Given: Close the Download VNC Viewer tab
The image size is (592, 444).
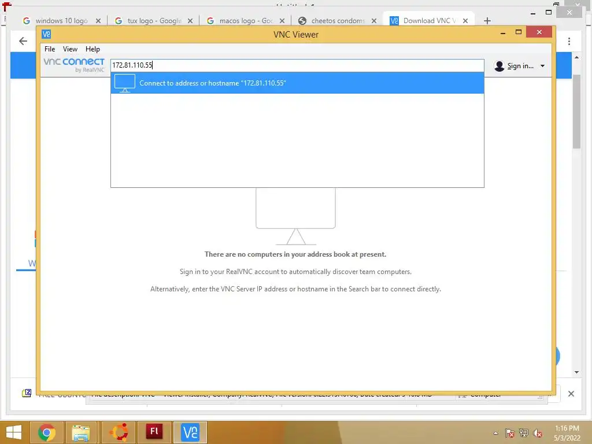Looking at the screenshot, I should (465, 21).
